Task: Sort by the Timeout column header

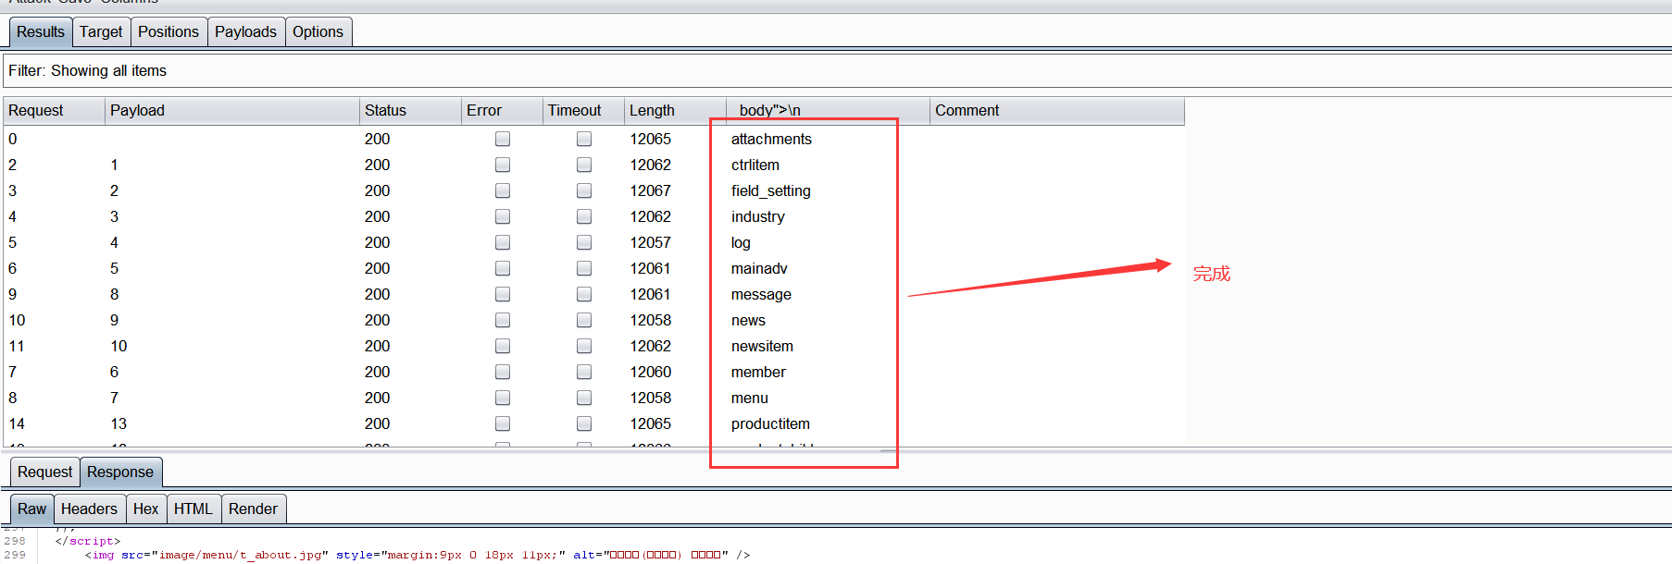Action: click(583, 110)
